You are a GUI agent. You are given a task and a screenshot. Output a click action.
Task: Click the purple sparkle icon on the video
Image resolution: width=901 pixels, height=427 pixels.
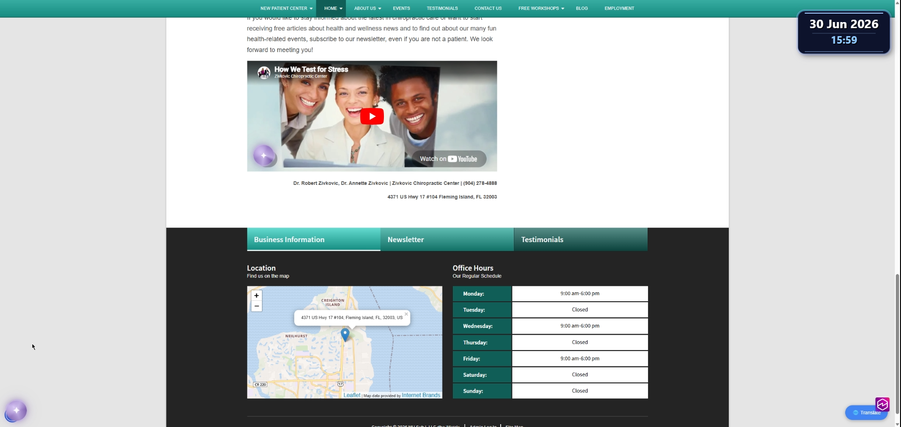[x=264, y=155]
